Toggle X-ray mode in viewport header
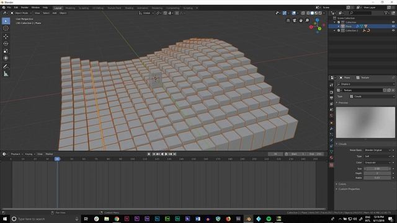 [x=303, y=13]
